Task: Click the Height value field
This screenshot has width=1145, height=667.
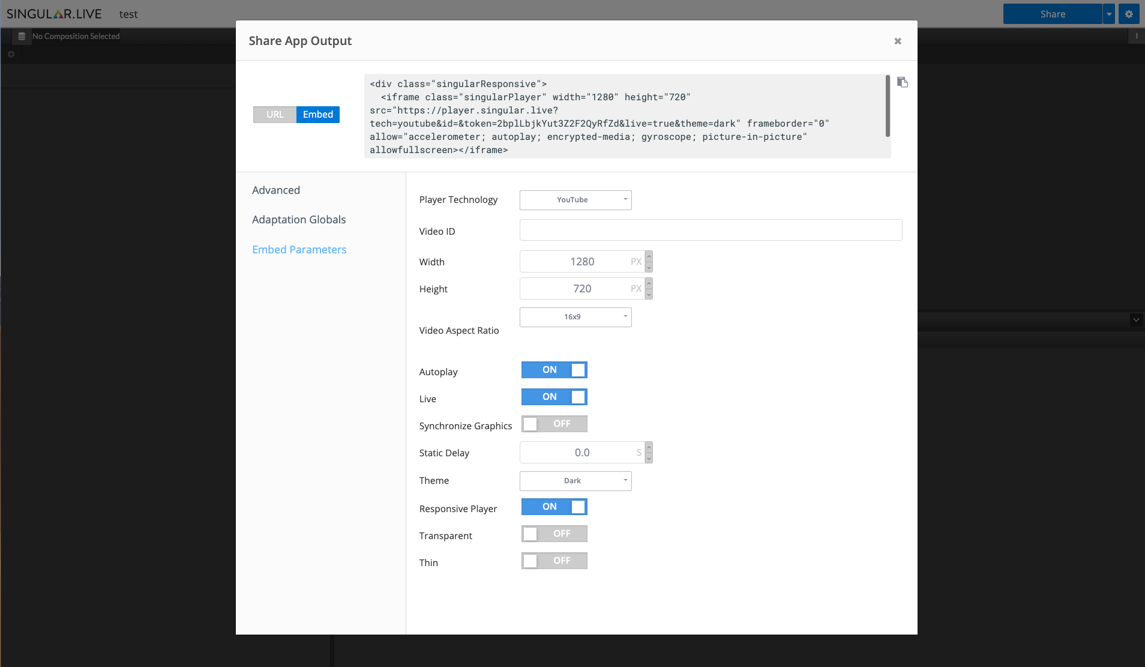Action: pos(582,289)
